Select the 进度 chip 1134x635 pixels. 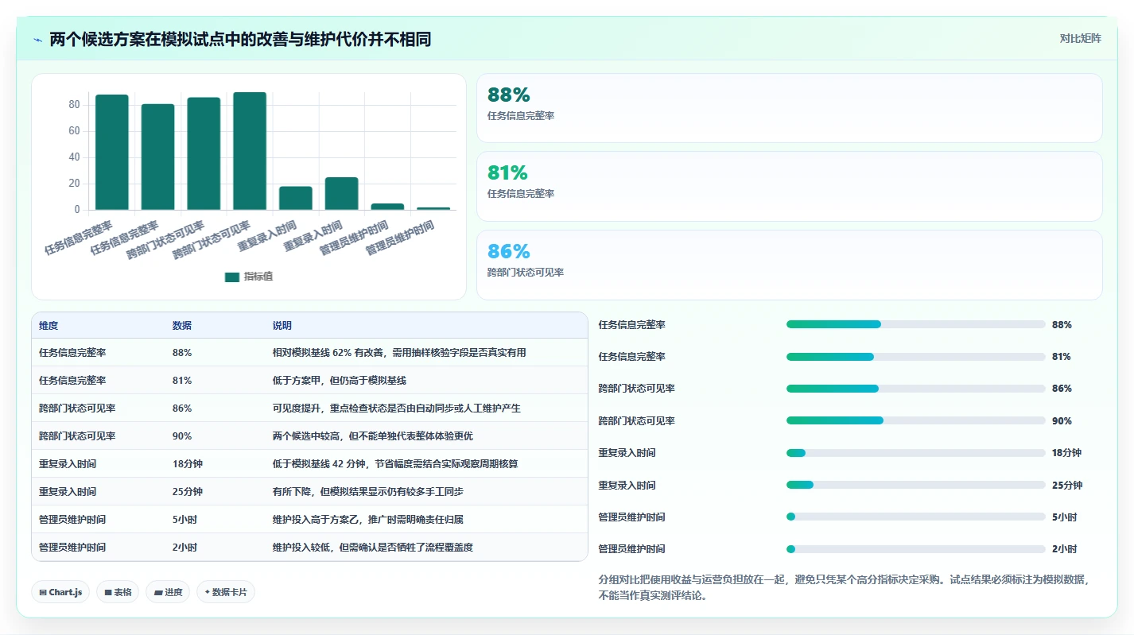point(168,592)
